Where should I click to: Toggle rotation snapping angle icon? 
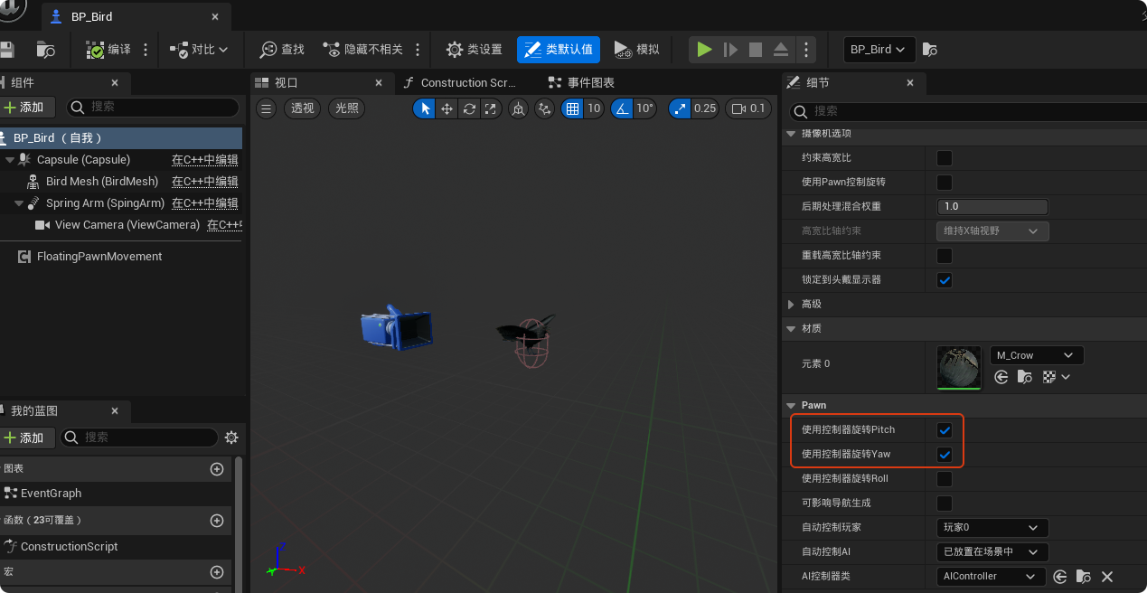pos(622,108)
